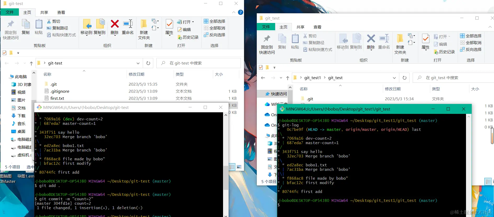Open the Home (主页) tab in git-test window

point(27,12)
